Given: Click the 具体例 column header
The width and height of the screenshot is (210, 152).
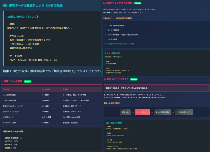Looking at the screenshot, I should 65,89.
